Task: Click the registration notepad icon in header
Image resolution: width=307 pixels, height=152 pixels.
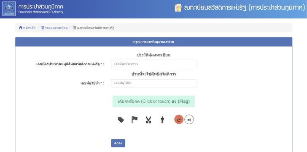Action: (178, 8)
